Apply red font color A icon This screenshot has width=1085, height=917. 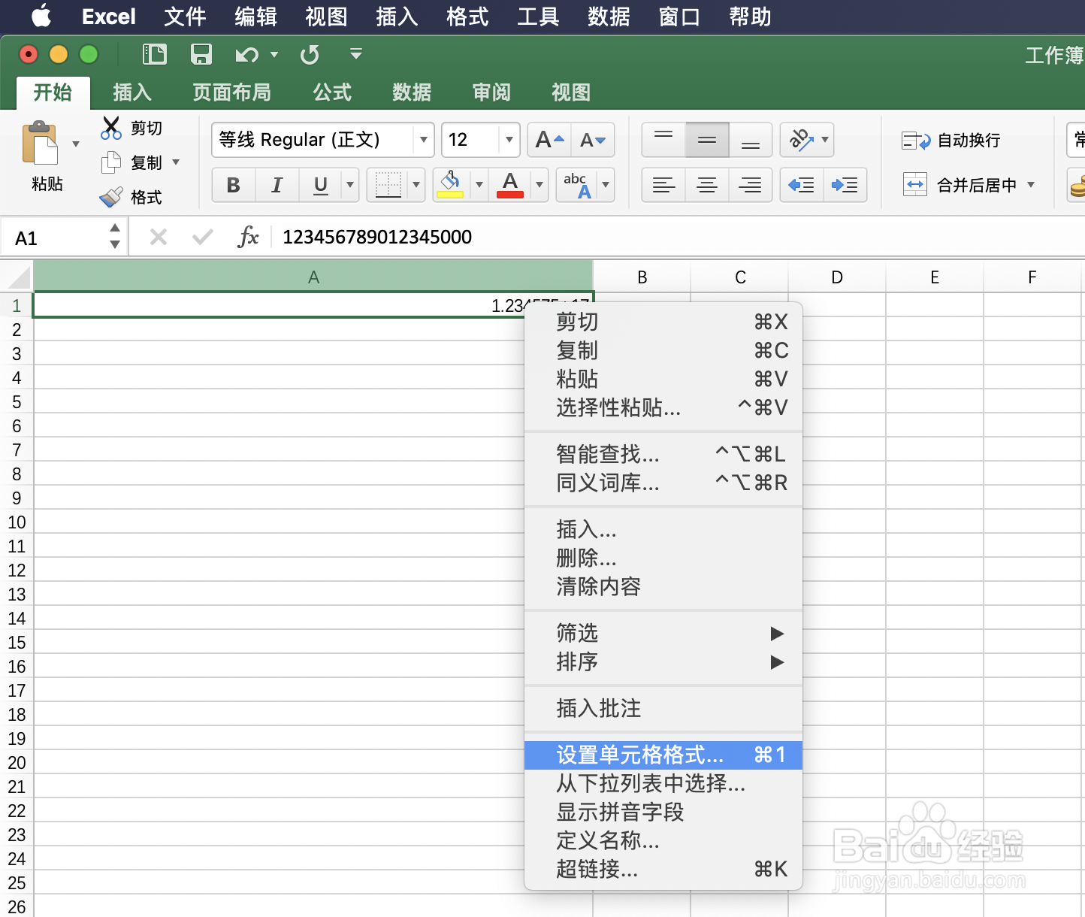510,184
